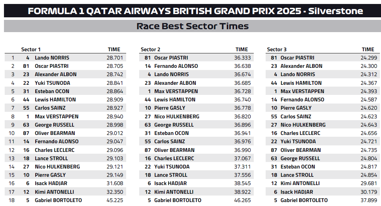Screen dimensions: 381x206
Task: Select Kimi ANTONELLI's 29.681 Sector 3 time
Action: [369, 183]
